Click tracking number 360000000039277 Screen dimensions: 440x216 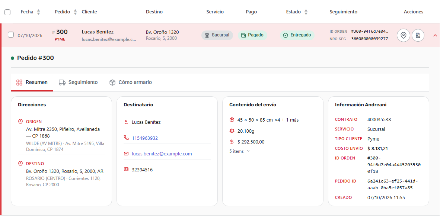[x=370, y=39]
